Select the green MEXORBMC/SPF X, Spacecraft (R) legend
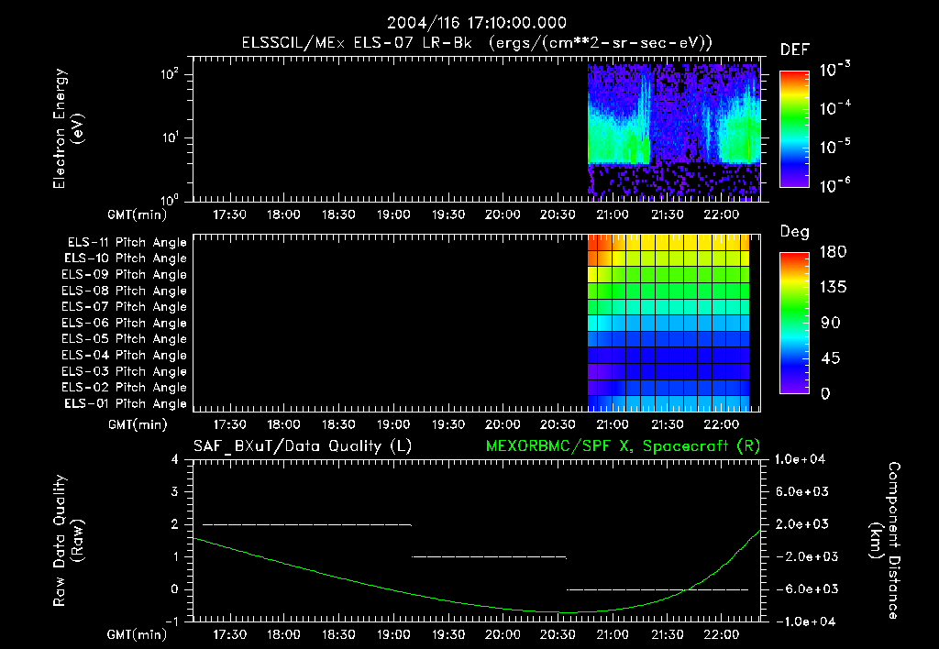 point(623,446)
